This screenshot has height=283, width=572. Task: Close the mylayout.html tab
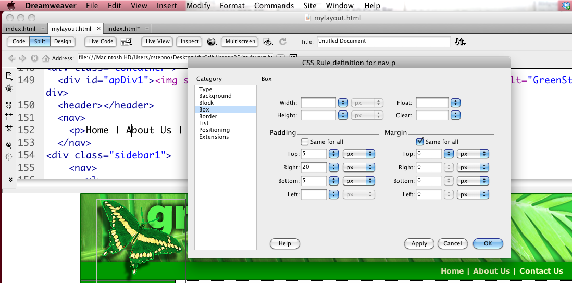click(98, 29)
